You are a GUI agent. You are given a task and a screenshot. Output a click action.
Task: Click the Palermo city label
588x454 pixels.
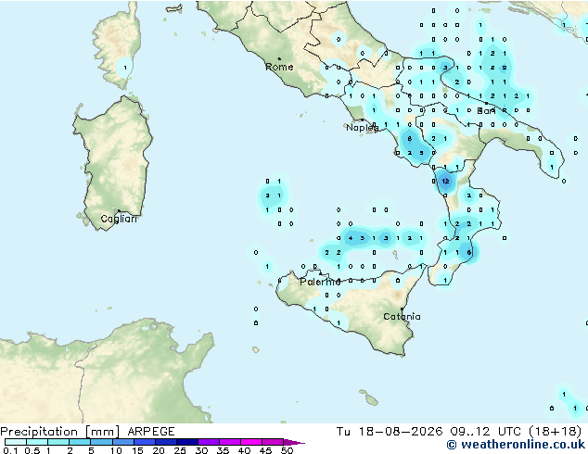coord(320,282)
